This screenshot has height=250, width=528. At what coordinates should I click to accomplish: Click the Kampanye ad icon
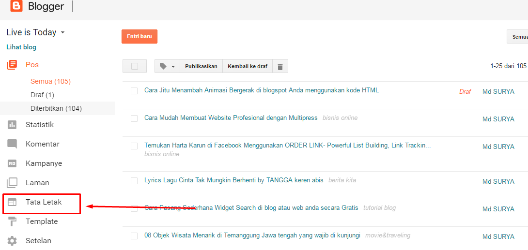coord(12,163)
